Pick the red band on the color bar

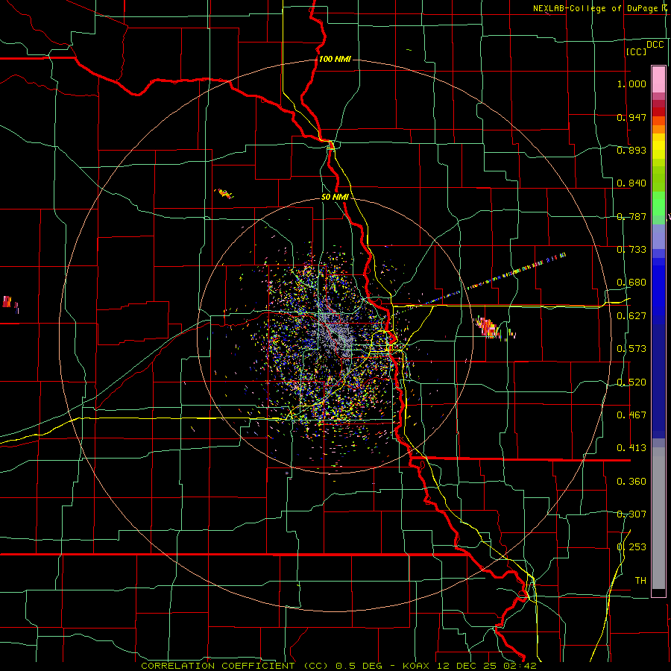click(x=658, y=112)
